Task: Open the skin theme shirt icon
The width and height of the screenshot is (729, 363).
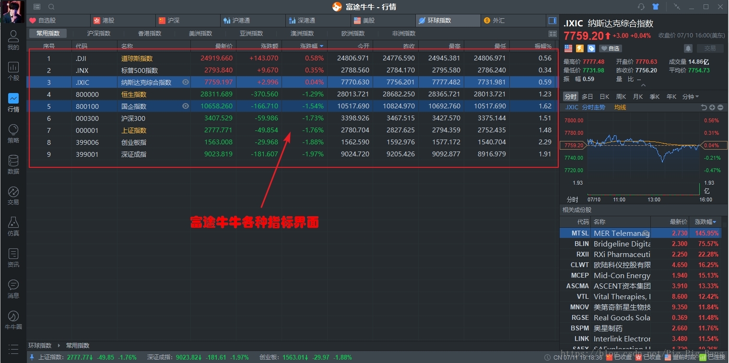Action: (x=656, y=7)
